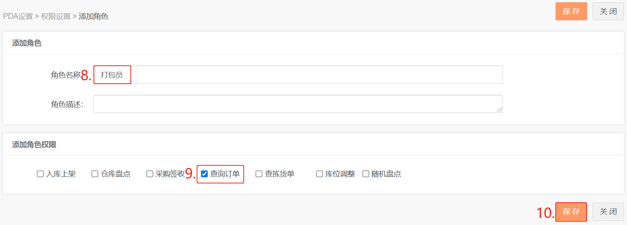
Task: Click the 角色描述 textarea resize grip
Action: (499, 110)
